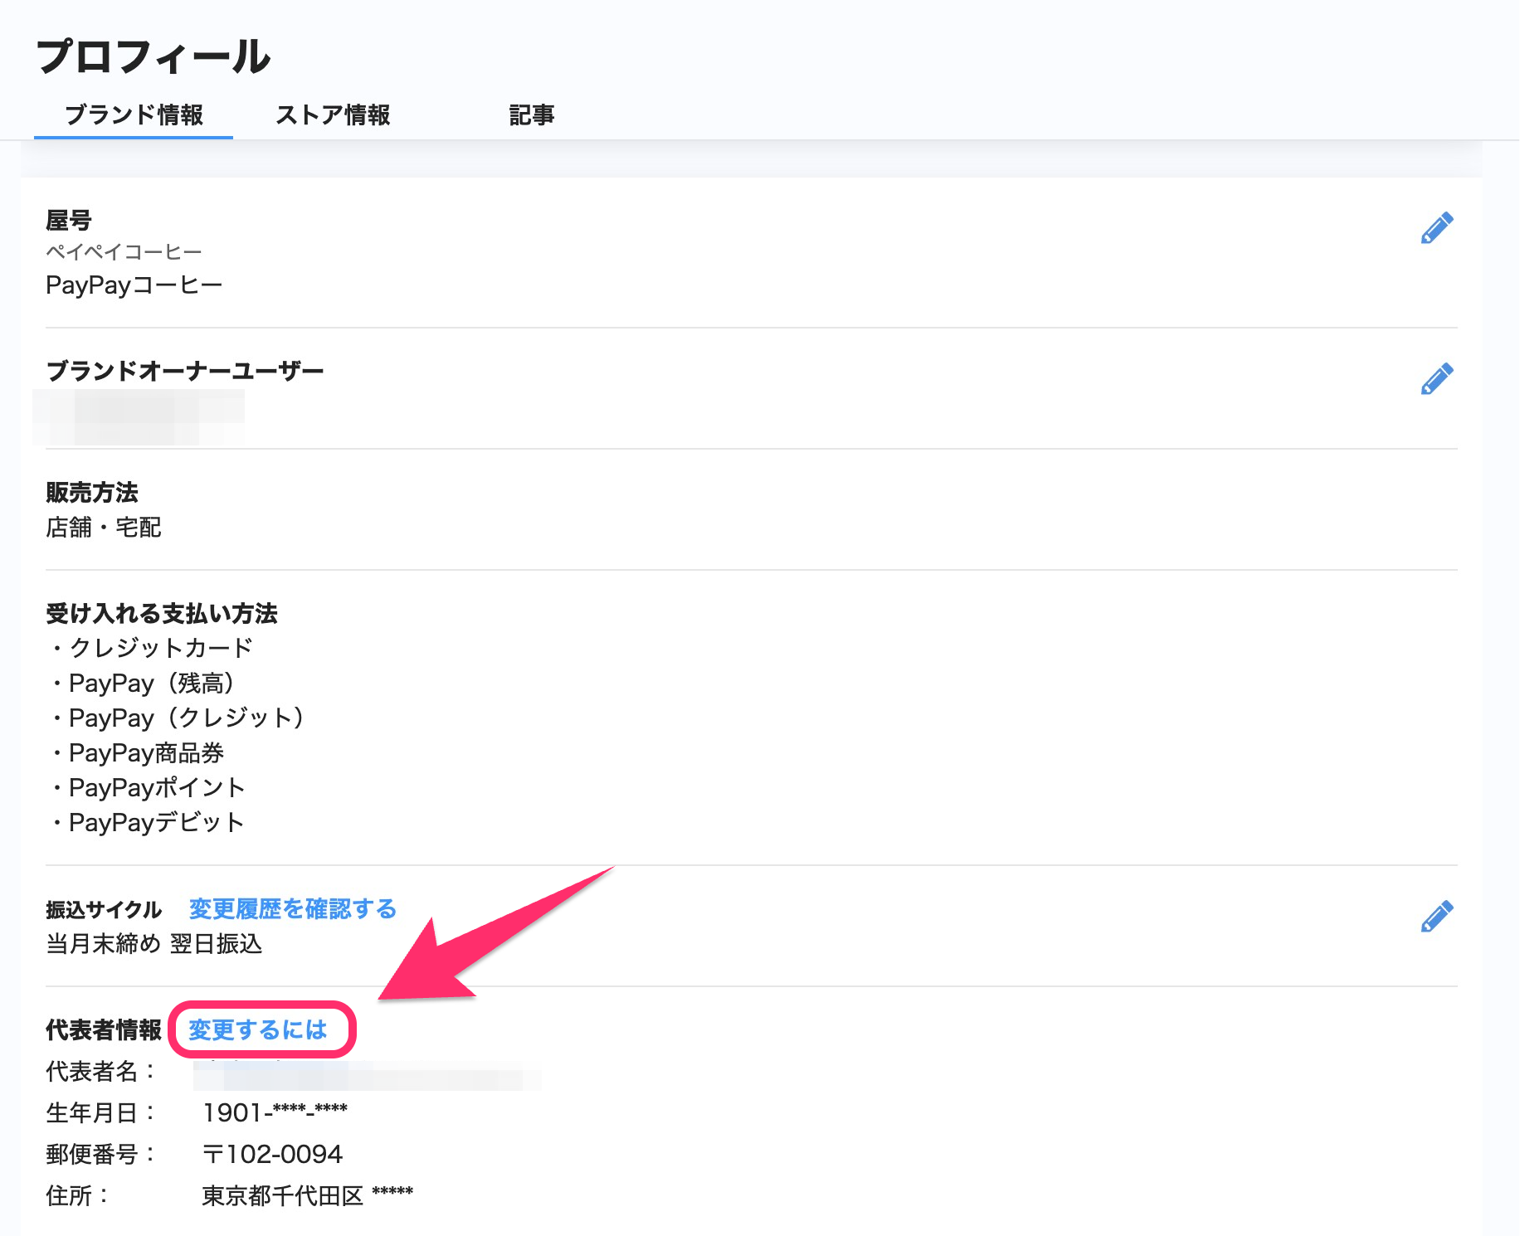The image size is (1520, 1236).
Task: Click the 当月末締め 翌日振込 cycle text
Action: 154,944
